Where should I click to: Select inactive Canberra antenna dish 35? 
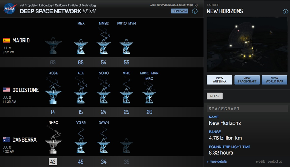click(126, 145)
